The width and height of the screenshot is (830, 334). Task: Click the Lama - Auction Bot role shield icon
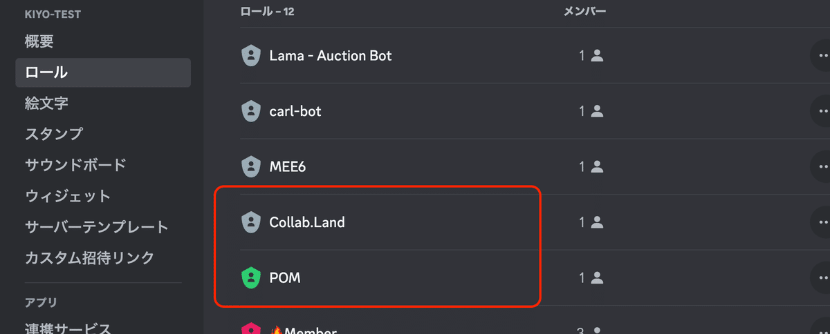pos(250,56)
